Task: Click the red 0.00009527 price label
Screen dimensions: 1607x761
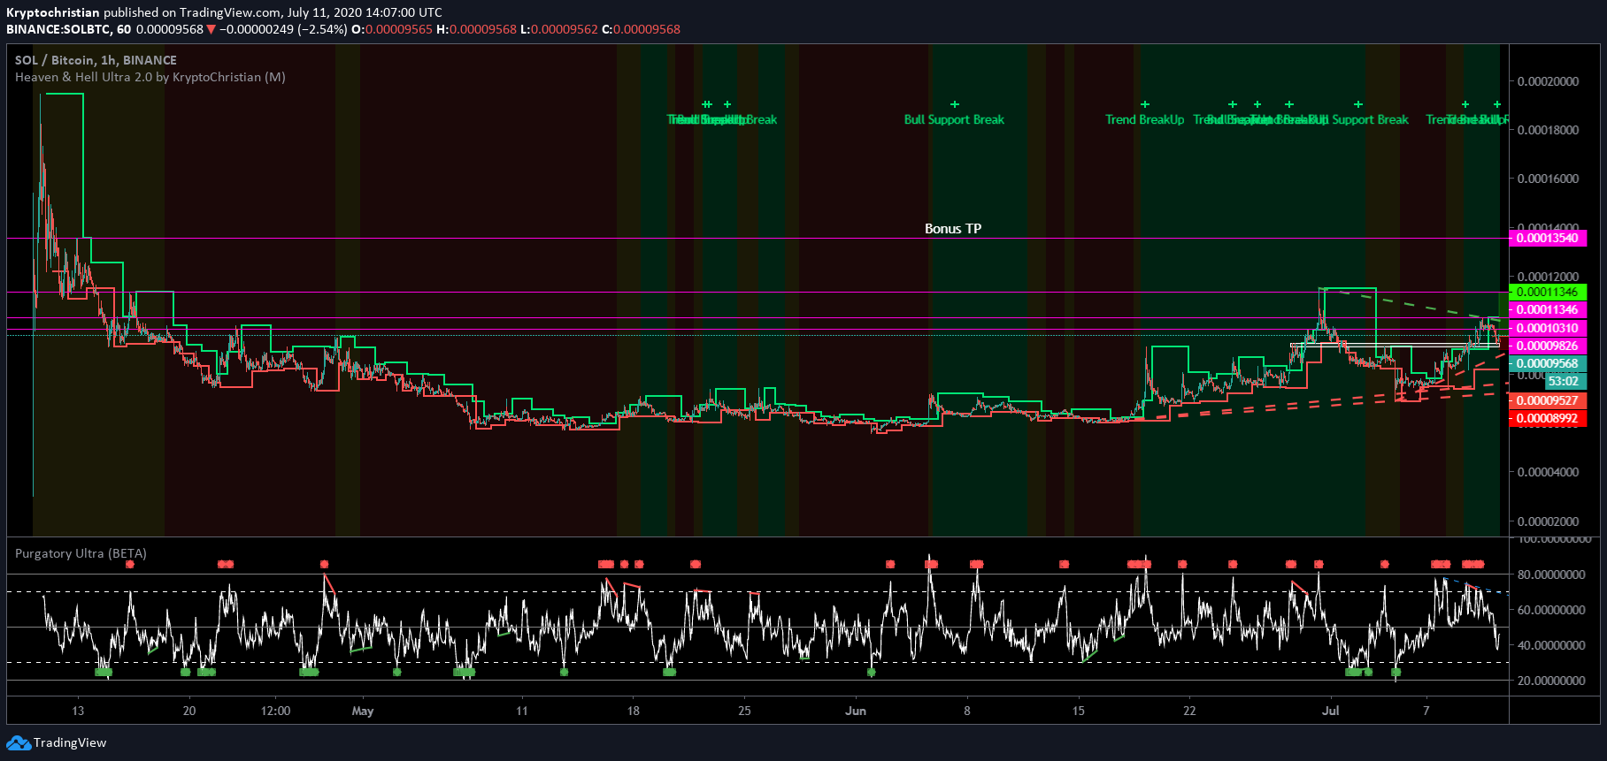Action: coord(1547,400)
